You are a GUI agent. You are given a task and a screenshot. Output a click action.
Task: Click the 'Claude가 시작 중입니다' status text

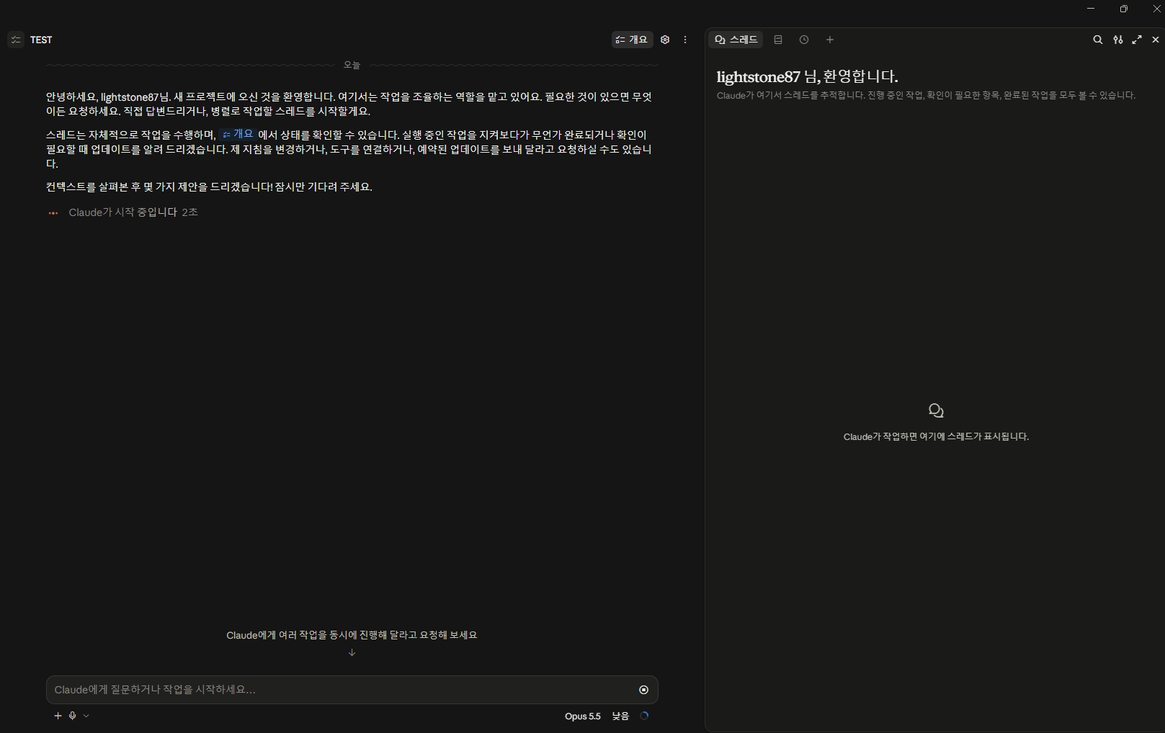123,212
